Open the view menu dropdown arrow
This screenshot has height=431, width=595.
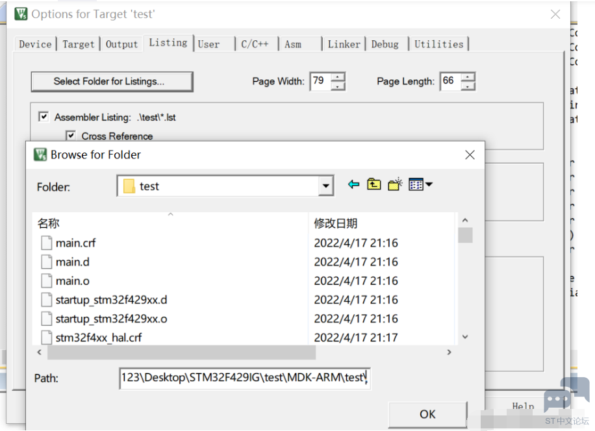[x=429, y=184]
